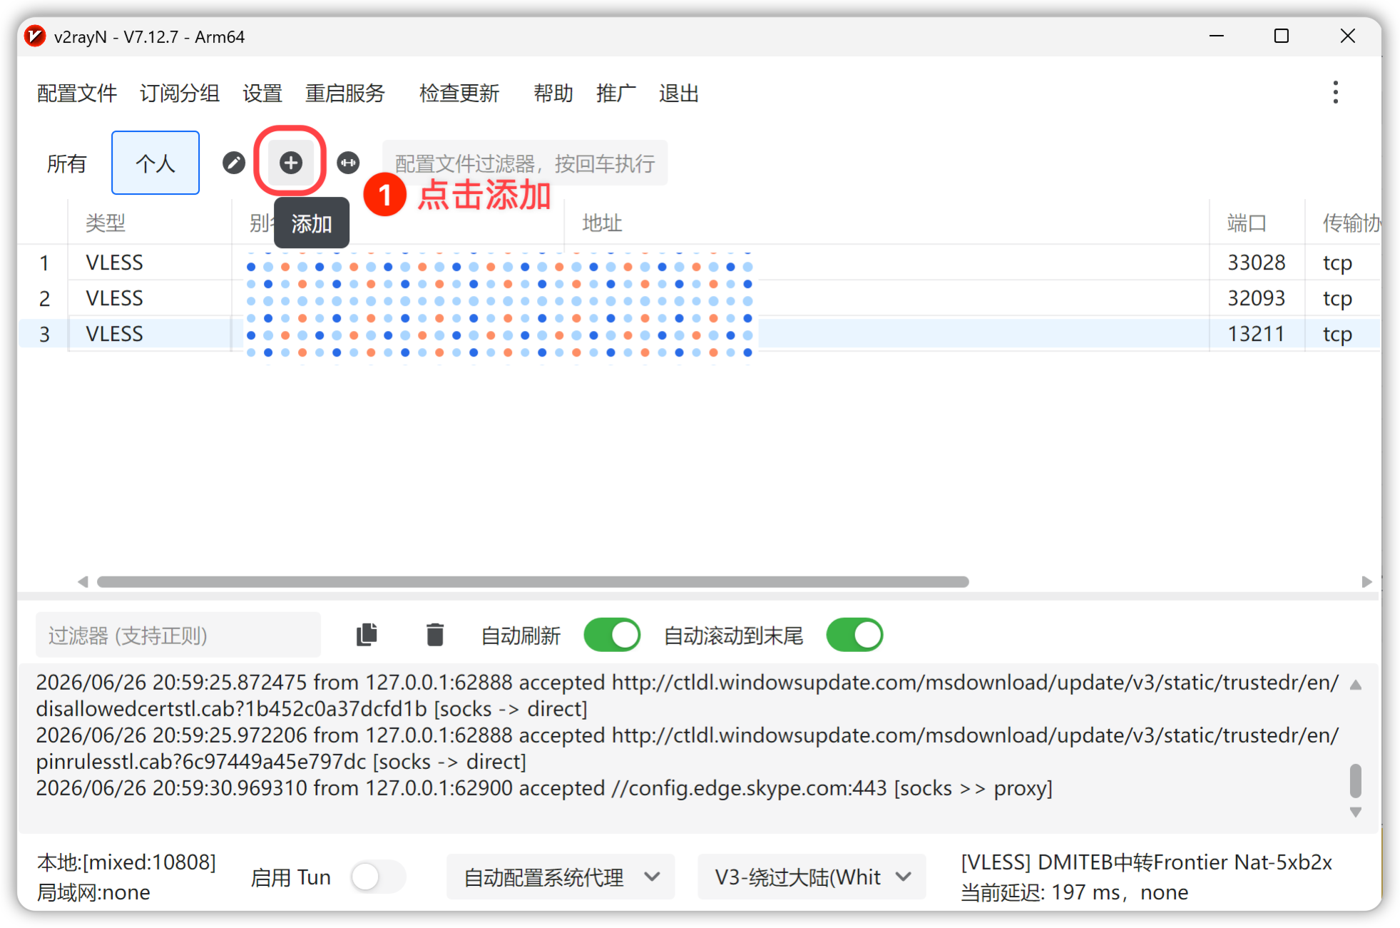Click the 配置文件过滤器 search field
Screen dimensions: 1400x928
pos(525,163)
